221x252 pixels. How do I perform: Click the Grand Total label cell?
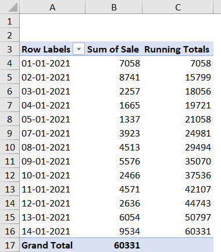pyautogui.click(x=52, y=245)
